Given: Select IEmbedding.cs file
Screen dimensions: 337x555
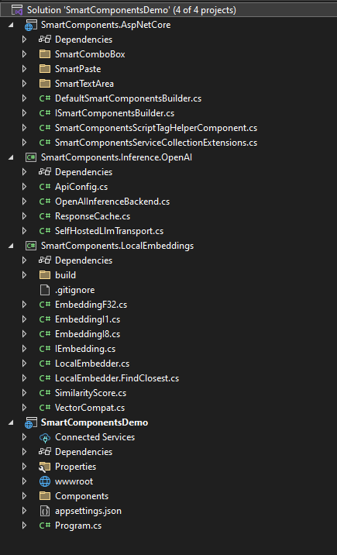Looking at the screenshot, I should click(x=85, y=349).
